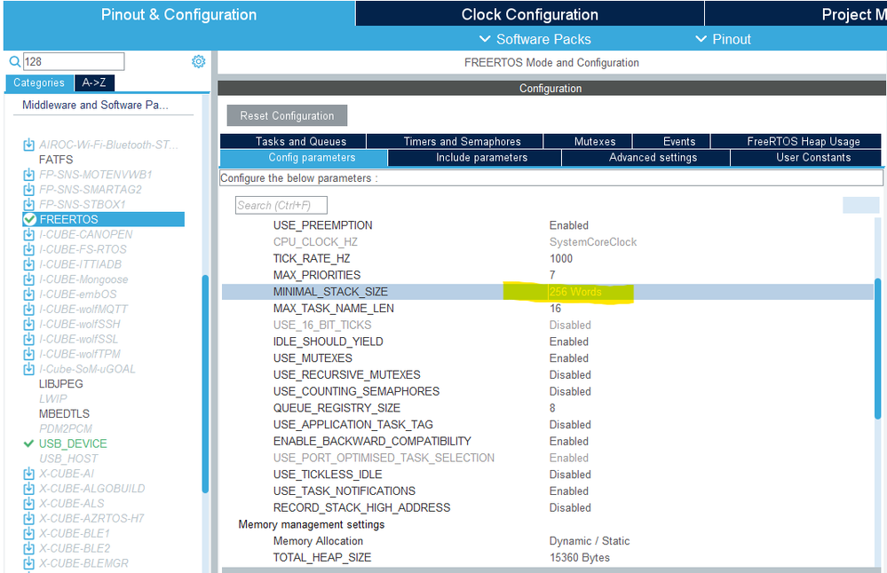
Task: Click the USE_MUTEXES value Enabled
Action: click(569, 358)
